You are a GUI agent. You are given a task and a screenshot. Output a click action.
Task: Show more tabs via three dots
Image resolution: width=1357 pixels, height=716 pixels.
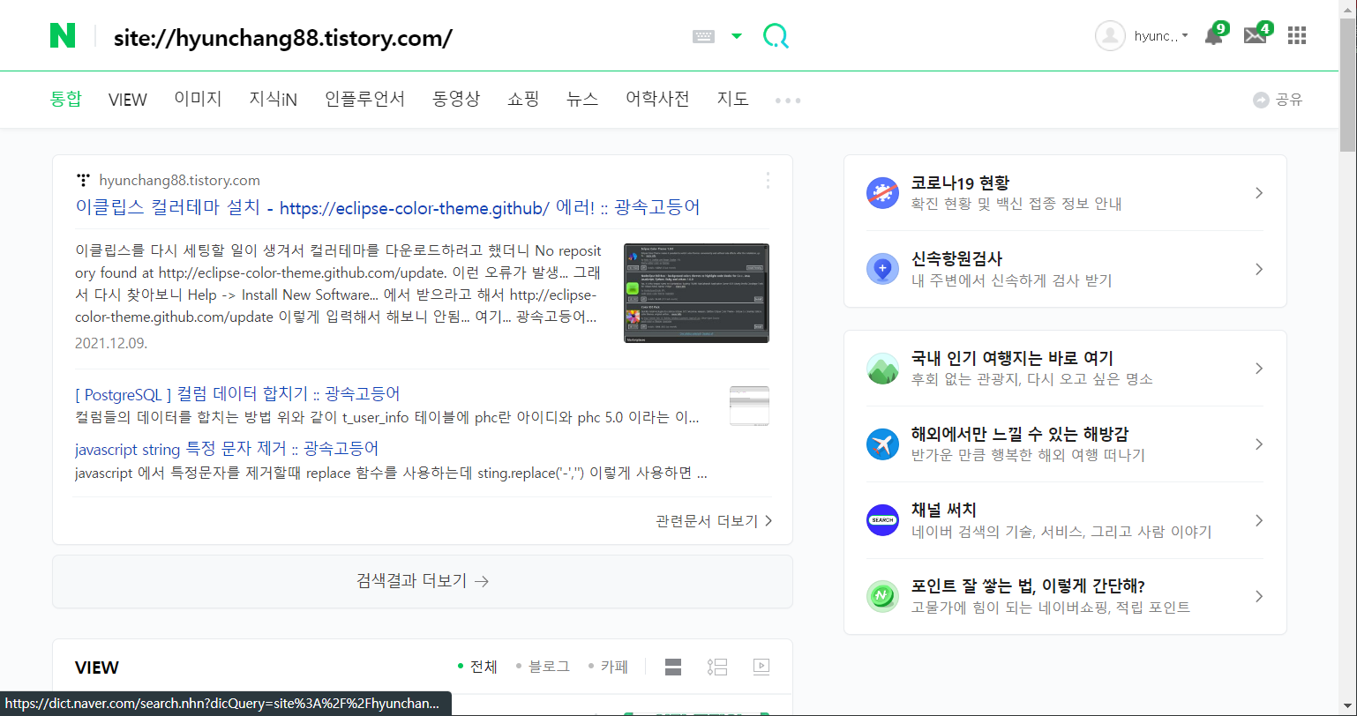(788, 101)
